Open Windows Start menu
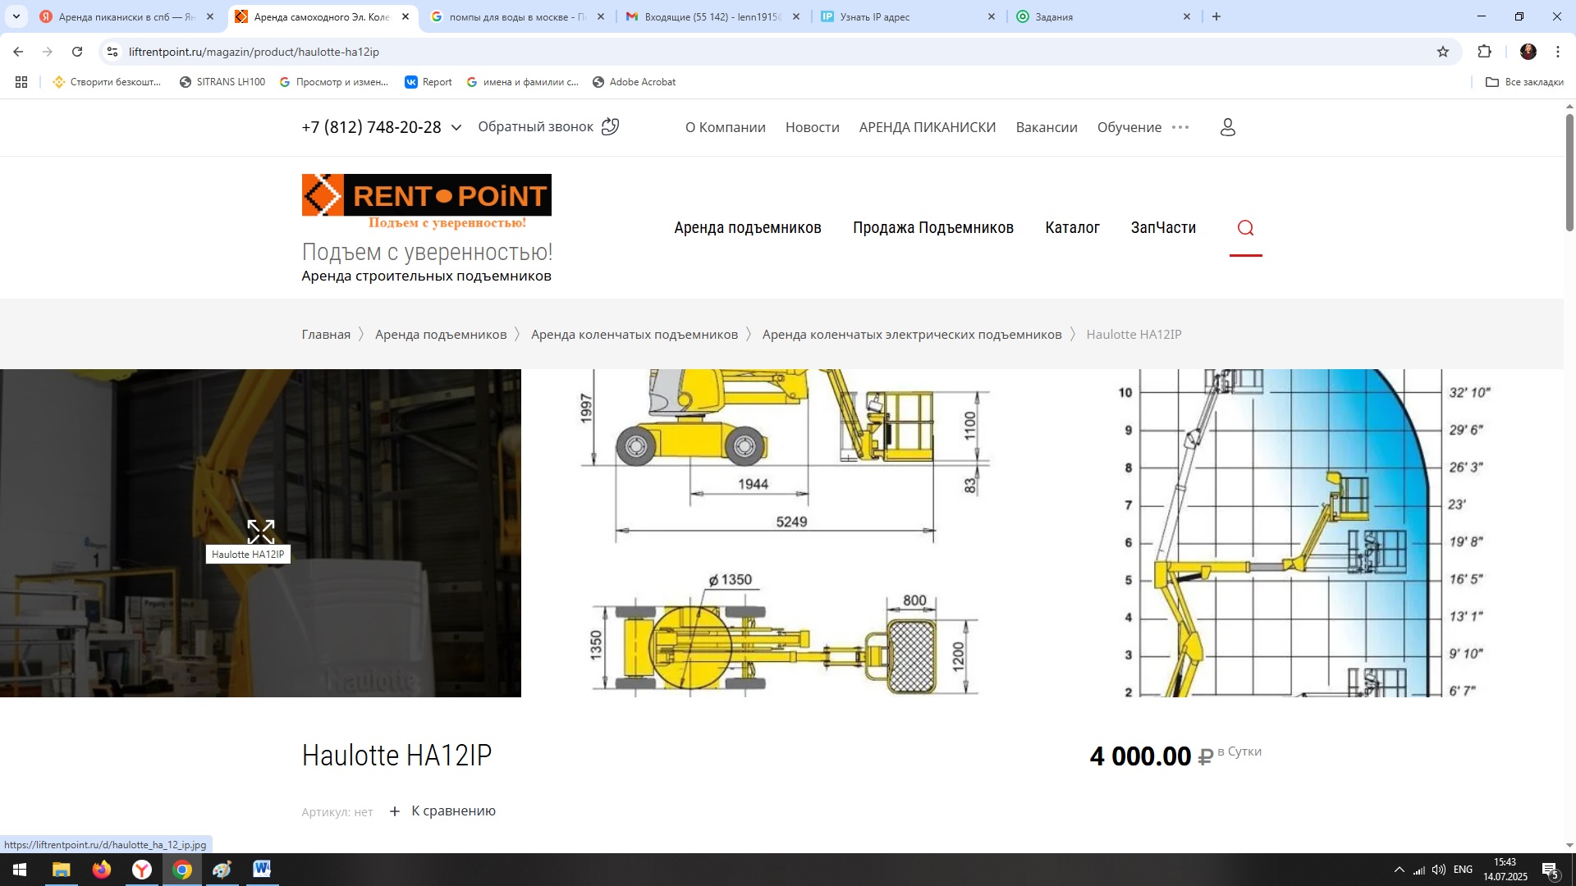Image resolution: width=1576 pixels, height=886 pixels. coord(20,870)
